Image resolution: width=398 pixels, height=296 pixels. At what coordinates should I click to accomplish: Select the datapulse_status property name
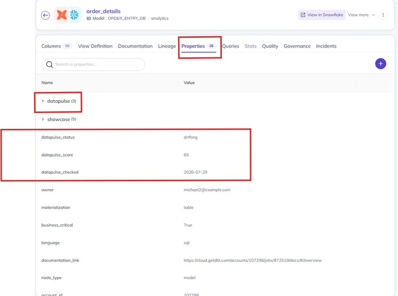pos(58,137)
